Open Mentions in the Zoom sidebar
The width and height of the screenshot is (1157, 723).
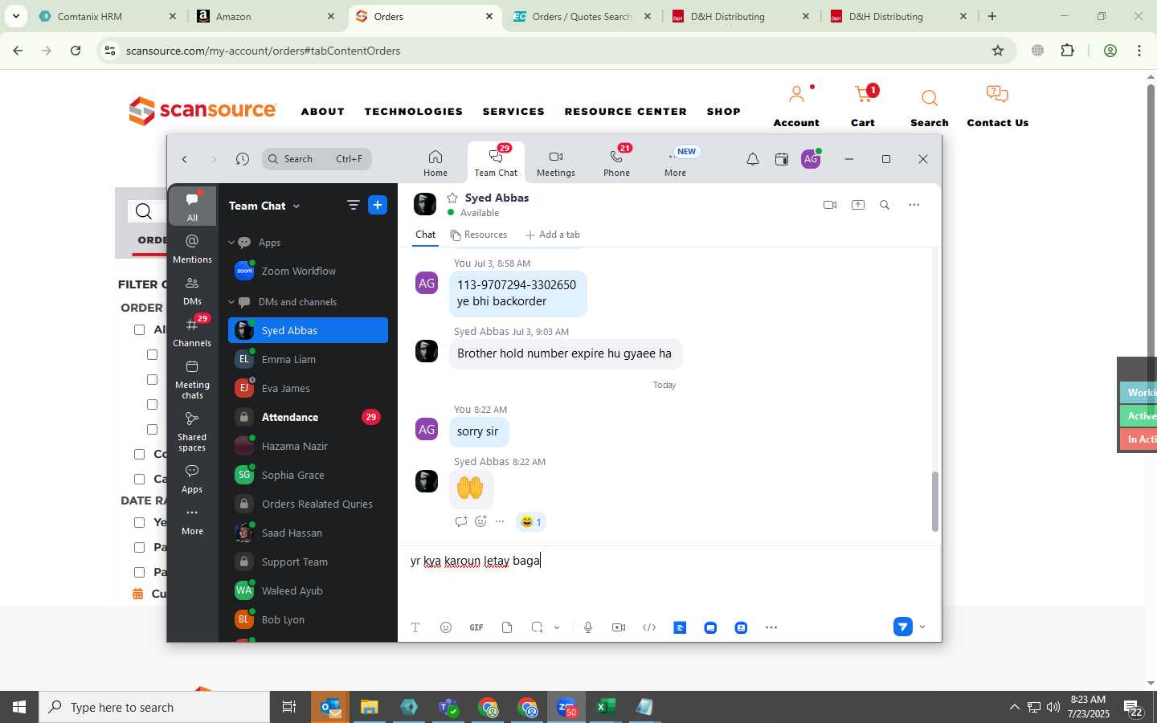coord(192,248)
